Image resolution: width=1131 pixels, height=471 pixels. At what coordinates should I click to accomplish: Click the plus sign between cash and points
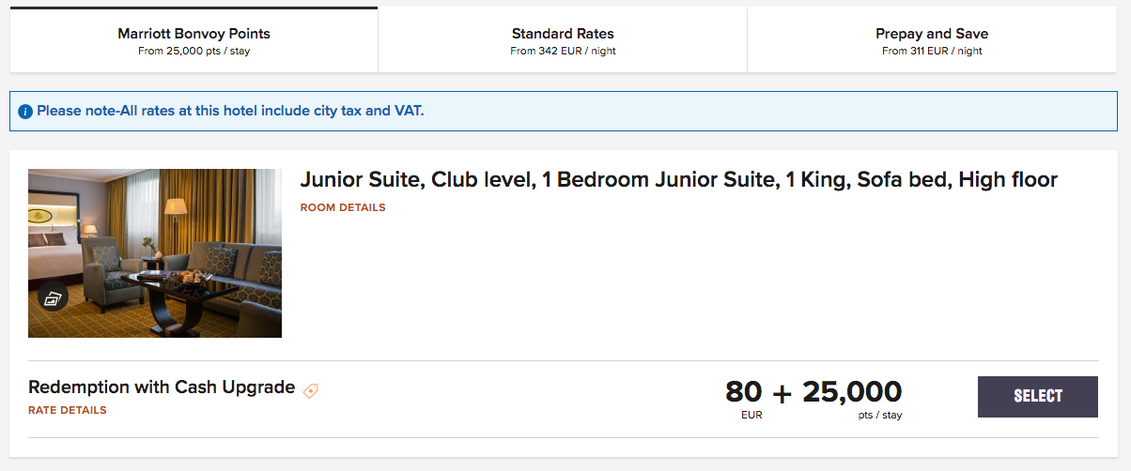click(782, 393)
